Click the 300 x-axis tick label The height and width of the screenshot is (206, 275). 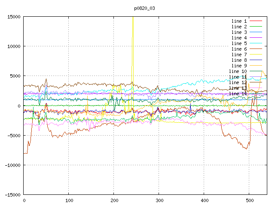(159, 200)
